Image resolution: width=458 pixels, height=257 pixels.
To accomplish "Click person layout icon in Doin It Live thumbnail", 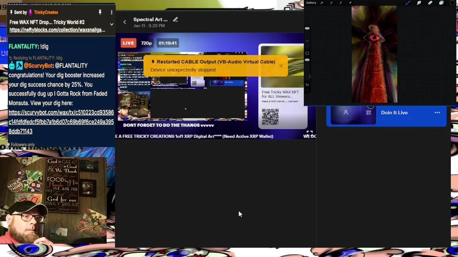I will (346, 113).
